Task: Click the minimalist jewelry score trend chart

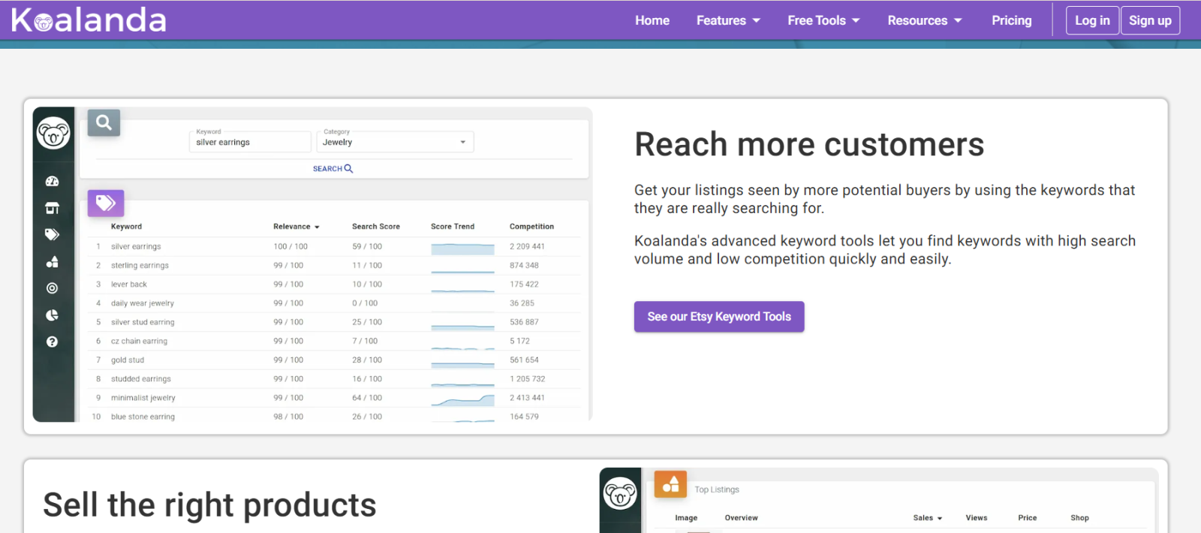Action: pos(462,399)
